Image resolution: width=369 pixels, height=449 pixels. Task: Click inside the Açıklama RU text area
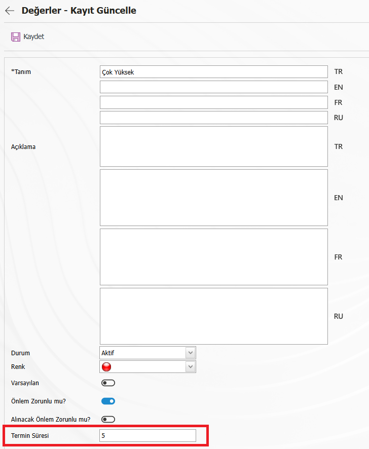(214, 316)
